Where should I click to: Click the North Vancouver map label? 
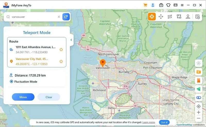tap(109, 54)
